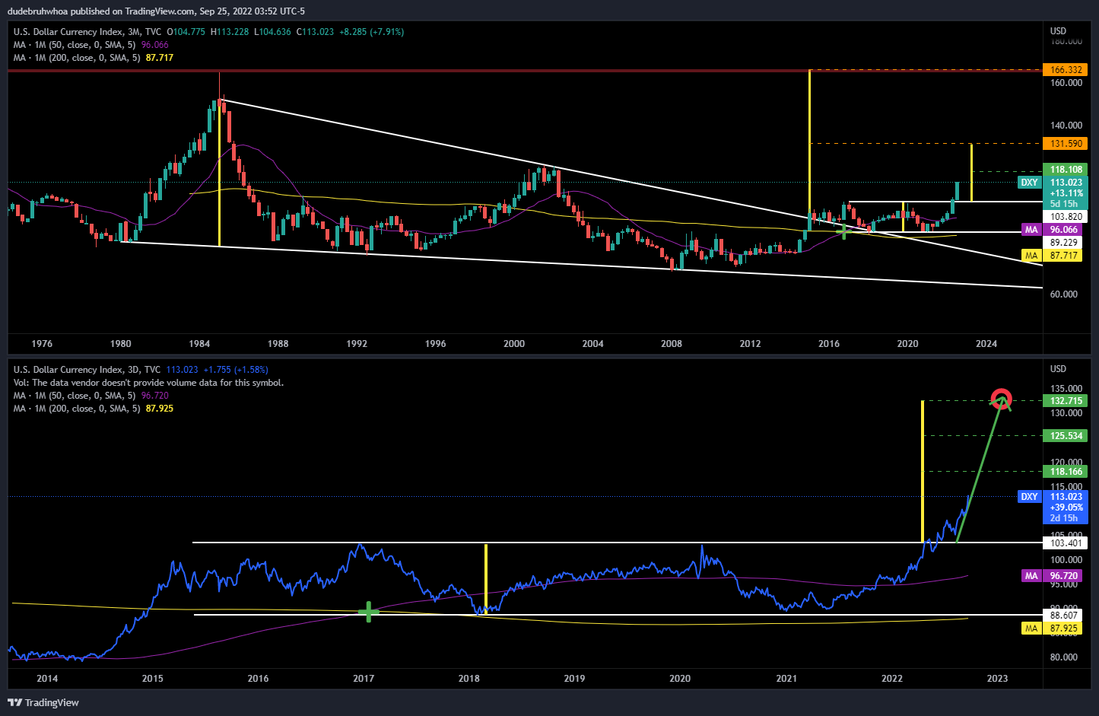The height and width of the screenshot is (716, 1099).
Task: Click the TradingView logo at bottom-left
Action: [43, 702]
